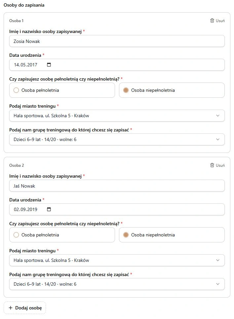The image size is (234, 319).
Task: Click the trash icon for Osoba 1
Action: [x=212, y=20]
